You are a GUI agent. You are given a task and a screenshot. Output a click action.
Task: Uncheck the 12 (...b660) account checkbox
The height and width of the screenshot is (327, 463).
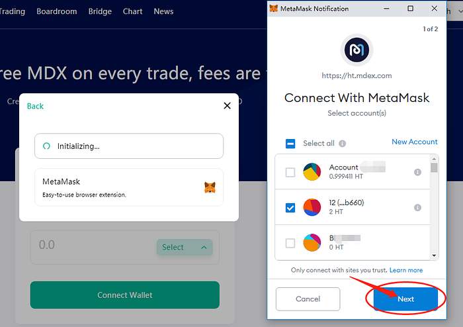[x=290, y=208]
